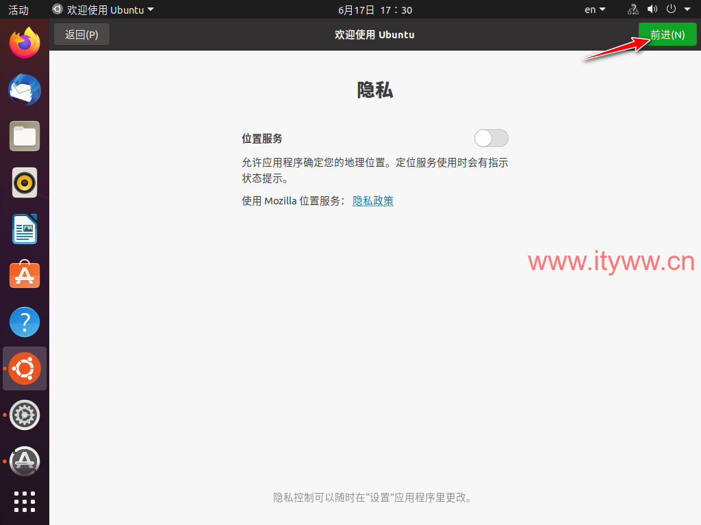Click the location description paragraph 允许应用程序确定…
This screenshot has width=701, height=525.
click(x=375, y=170)
